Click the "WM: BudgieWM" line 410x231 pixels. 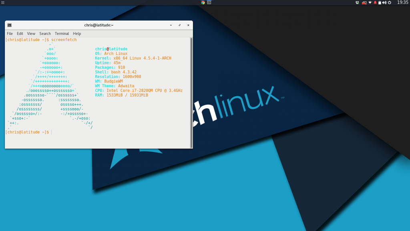109,81
